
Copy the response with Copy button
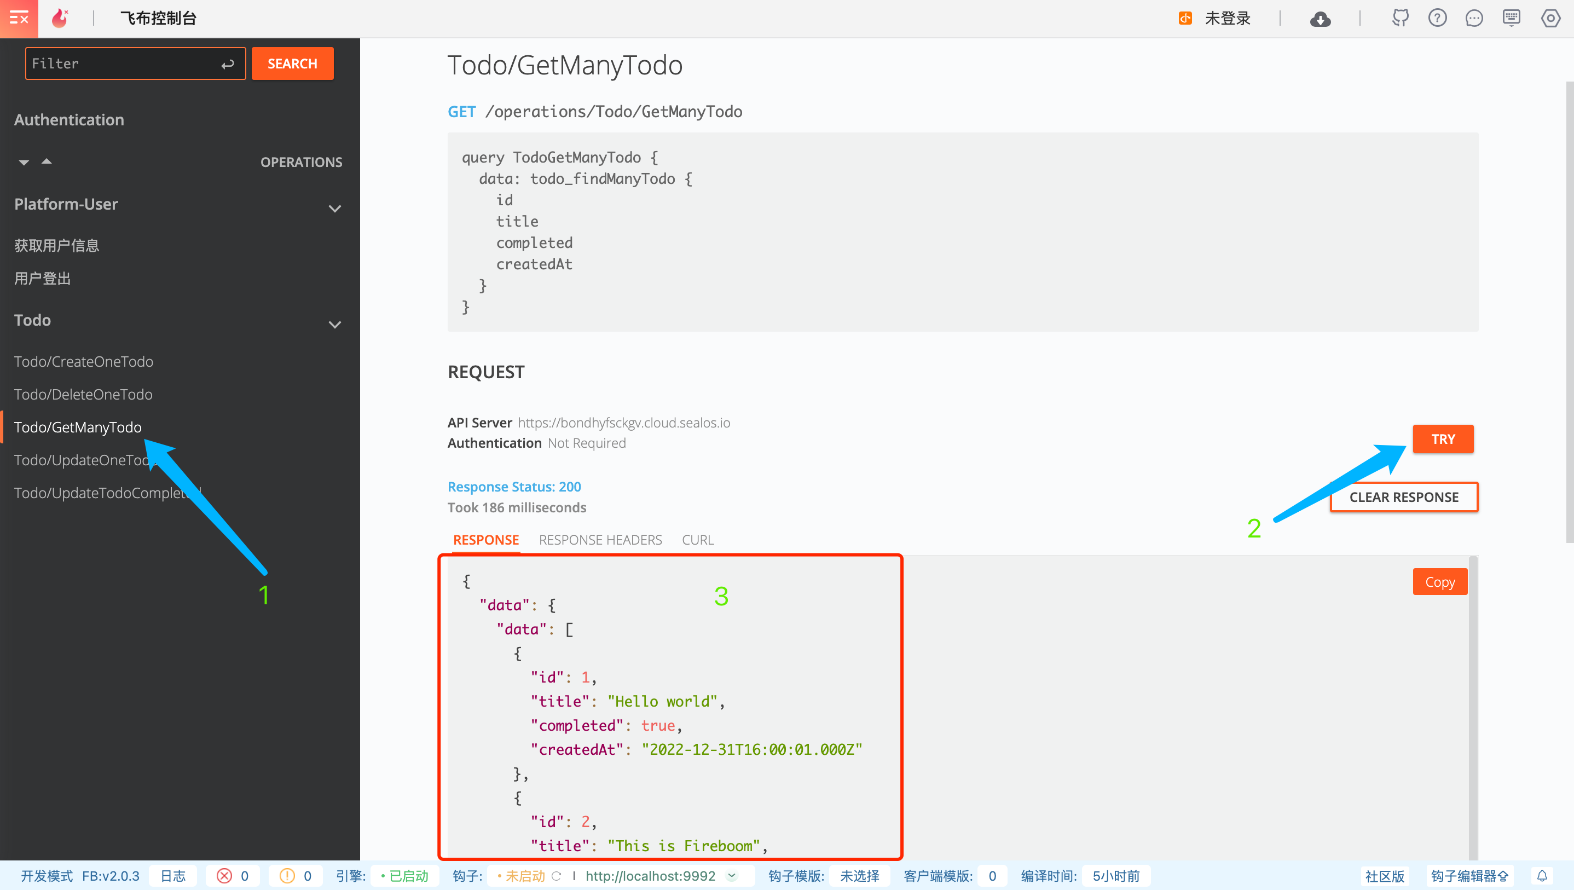[x=1439, y=582]
